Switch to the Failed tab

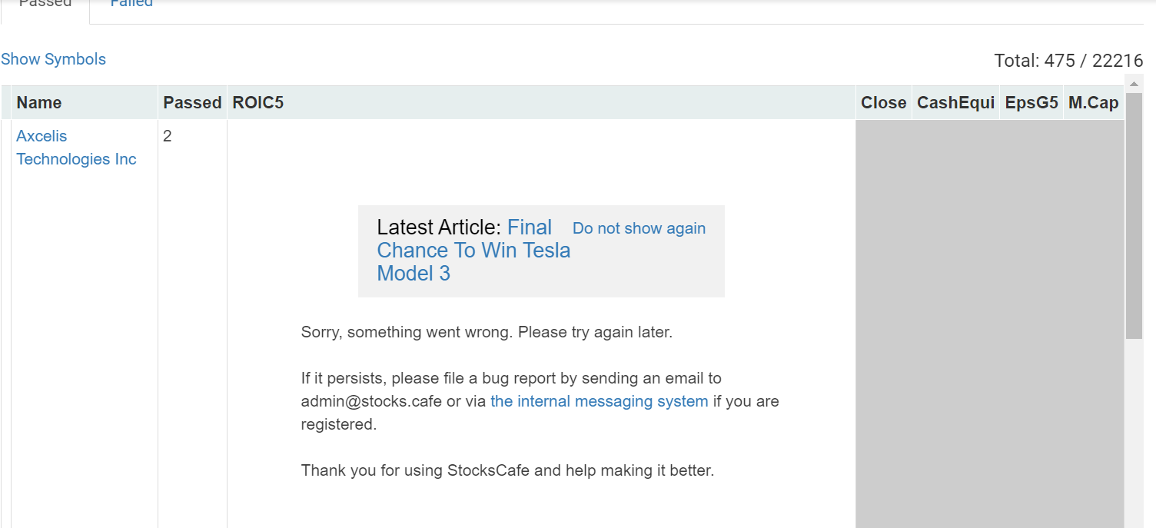131,4
